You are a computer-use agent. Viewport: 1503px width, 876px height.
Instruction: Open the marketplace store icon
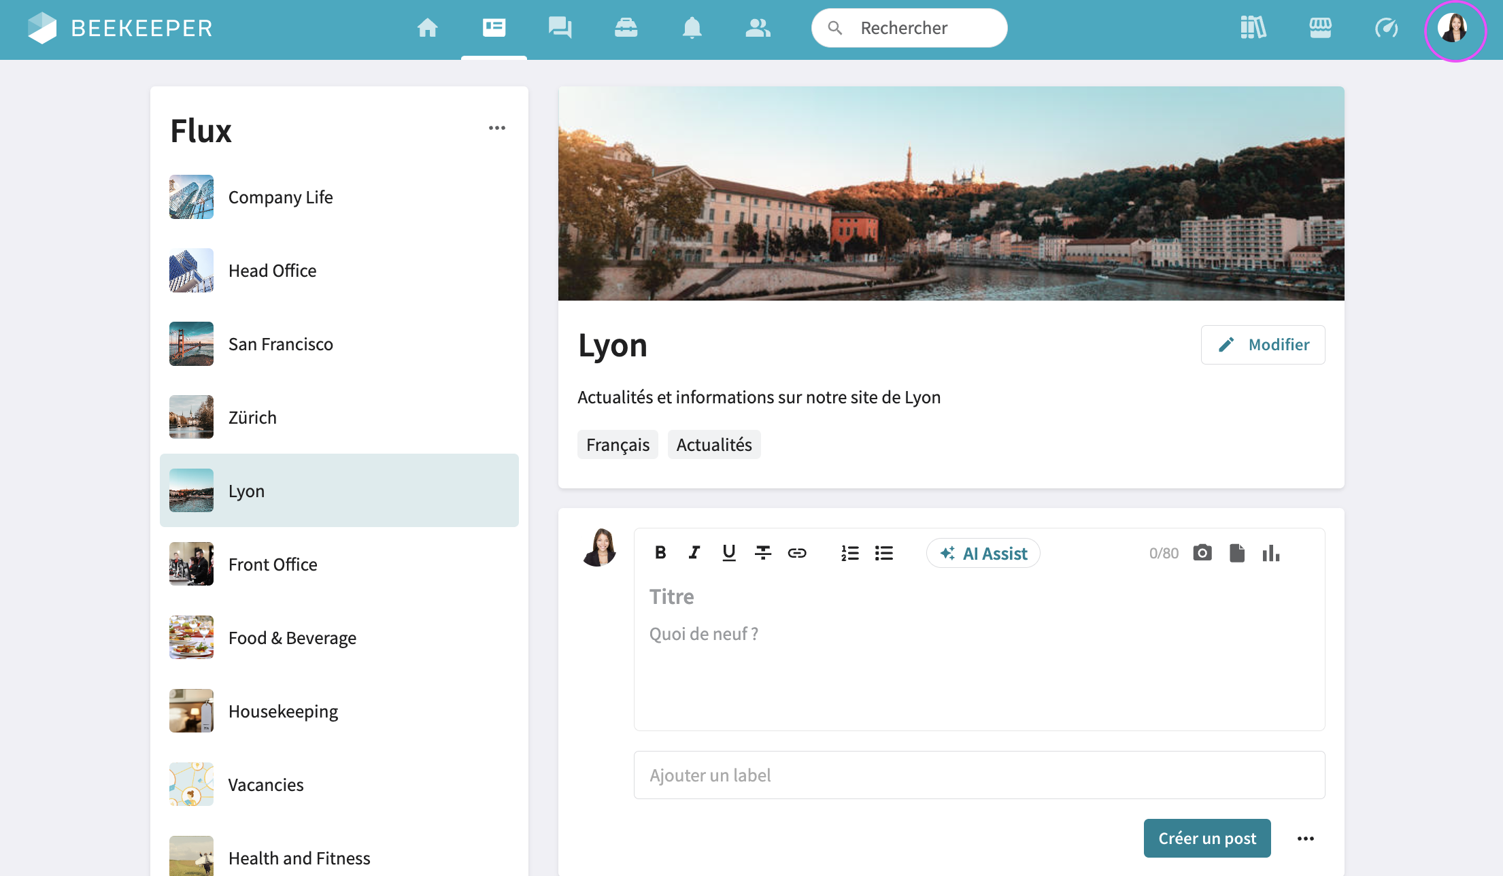click(x=1320, y=28)
